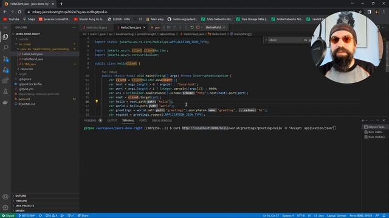Reload the browser page
Screen dimensions: 389x218
19,12
